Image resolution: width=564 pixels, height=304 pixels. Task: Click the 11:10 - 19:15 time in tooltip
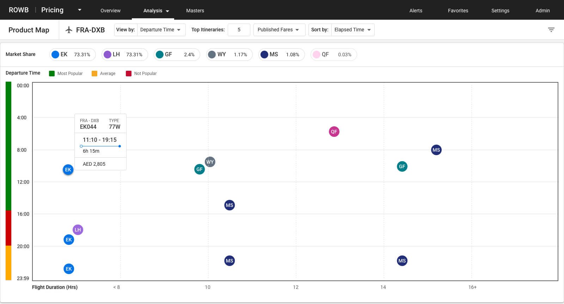click(x=100, y=140)
